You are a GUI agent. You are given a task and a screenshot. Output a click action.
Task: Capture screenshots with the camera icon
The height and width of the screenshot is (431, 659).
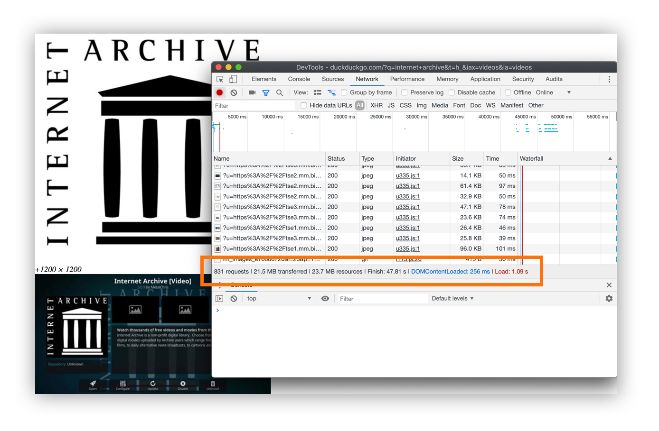pyautogui.click(x=252, y=92)
